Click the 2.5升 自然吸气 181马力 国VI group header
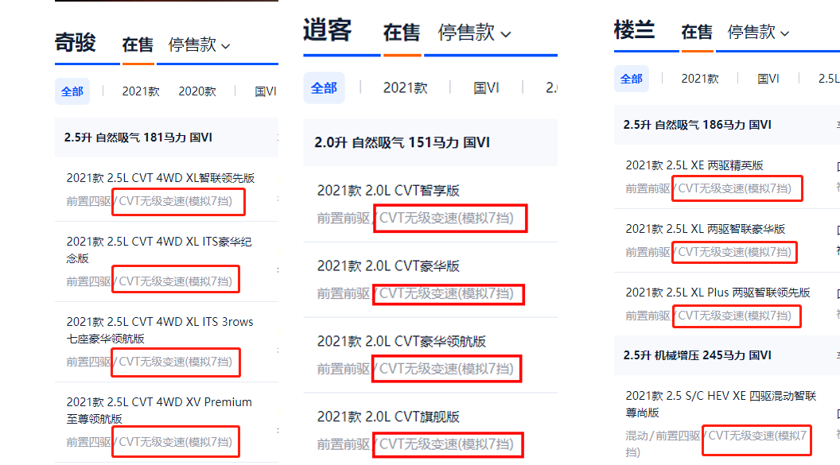This screenshot has width=840, height=465. 166,138
